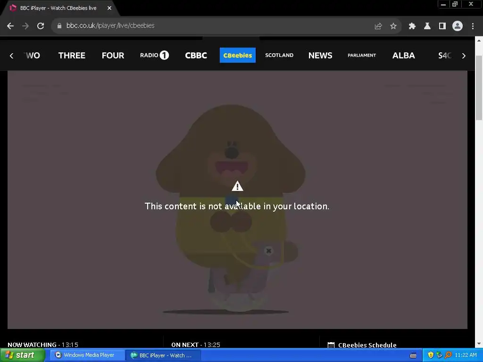Go back using browser back arrow

point(10,26)
